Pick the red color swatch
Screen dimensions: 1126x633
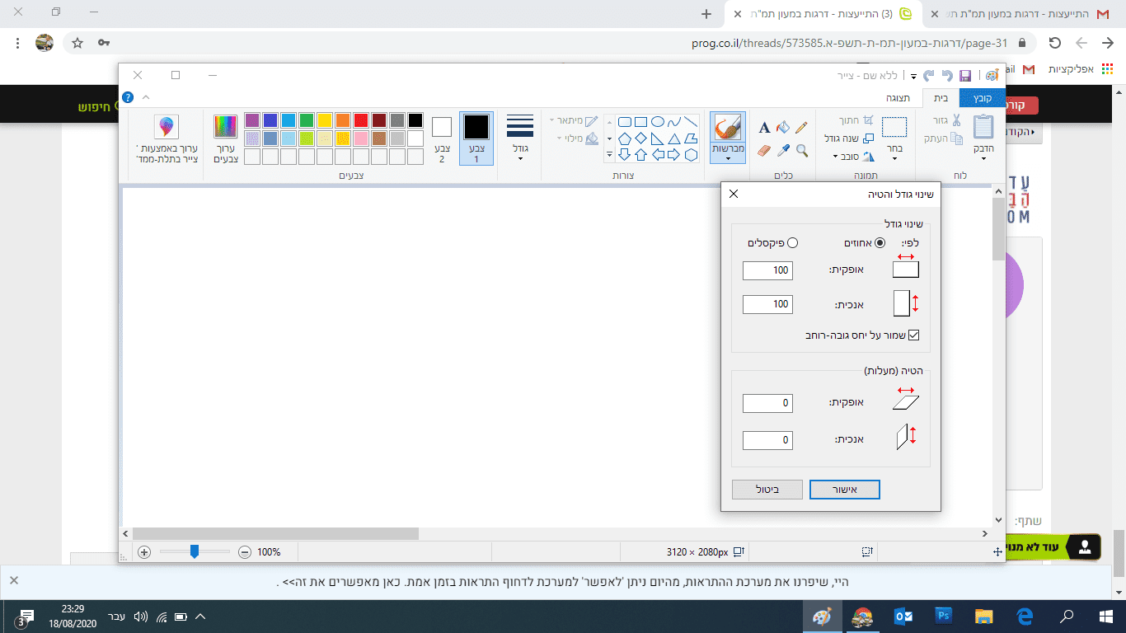pos(361,120)
